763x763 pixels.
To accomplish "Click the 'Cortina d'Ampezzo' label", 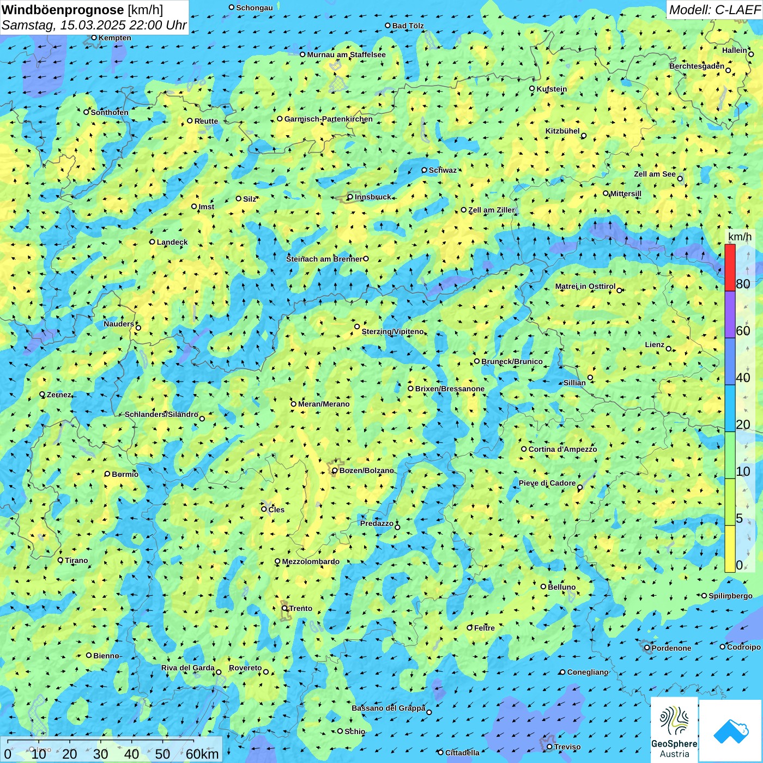I will (562, 449).
